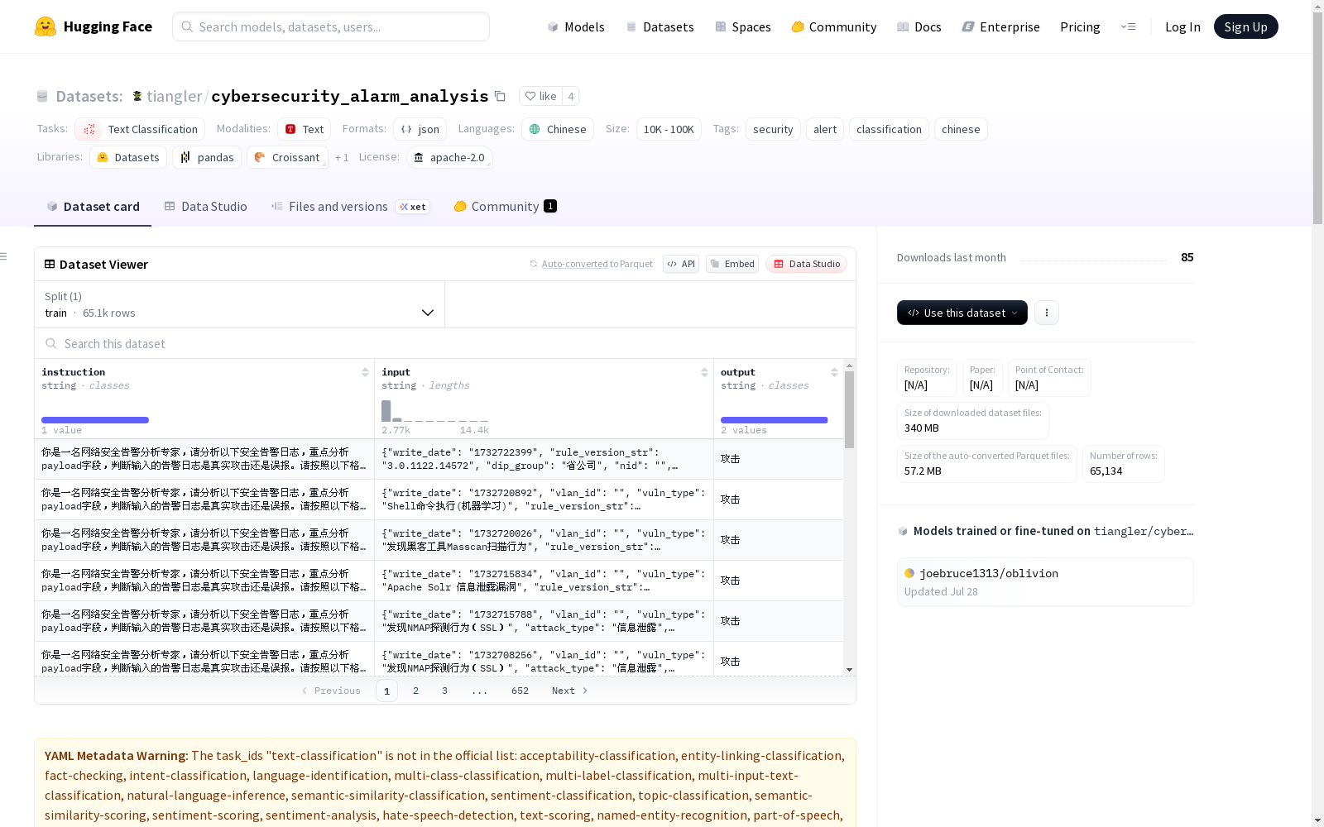Go to page 2 of the dataset
Screen dimensions: 1324x827
pyautogui.click(x=415, y=691)
